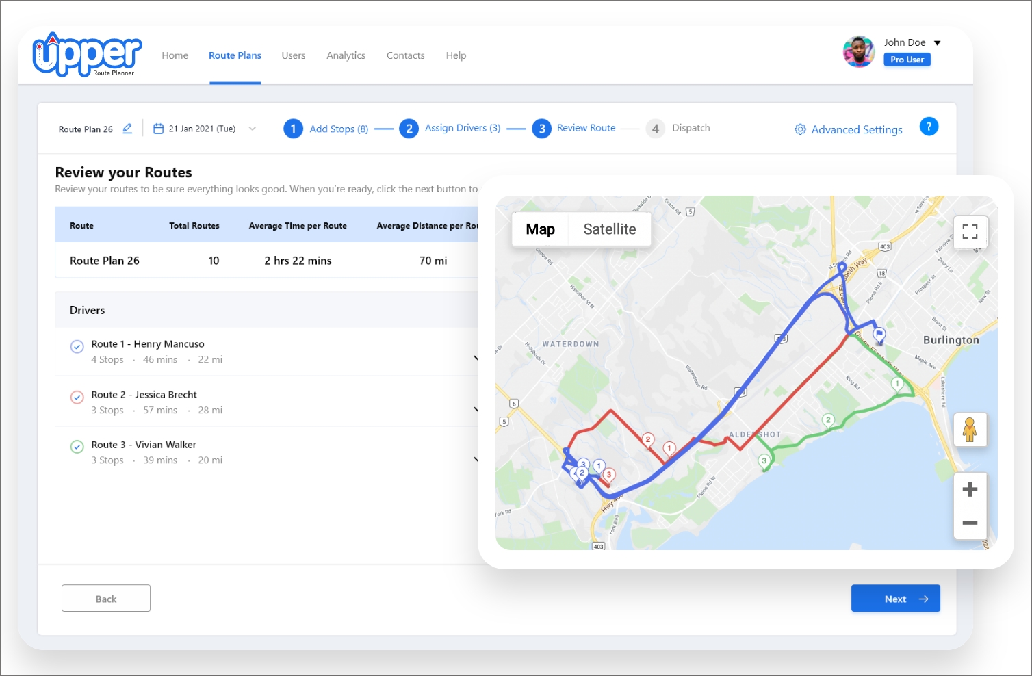1032x676 pixels.
Task: Click Waterdown label on map
Action: pos(570,344)
